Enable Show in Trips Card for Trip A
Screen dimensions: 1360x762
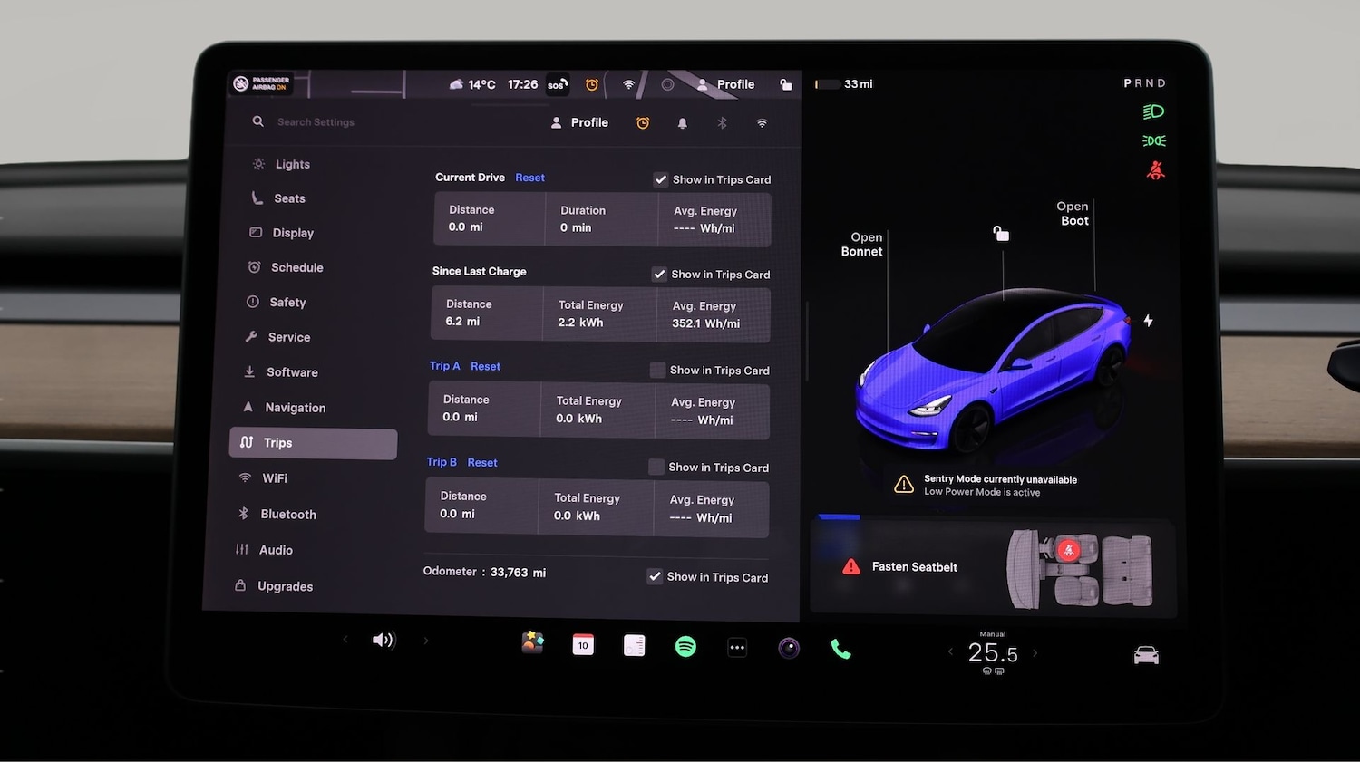(x=656, y=370)
